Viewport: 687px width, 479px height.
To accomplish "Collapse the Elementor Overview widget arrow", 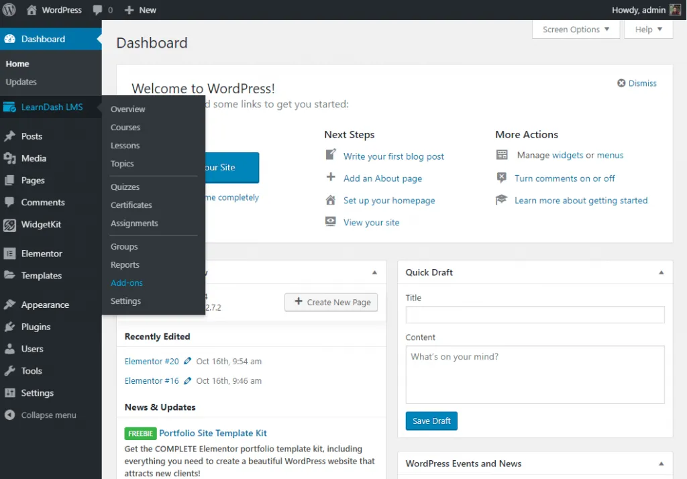I will pyautogui.click(x=374, y=272).
